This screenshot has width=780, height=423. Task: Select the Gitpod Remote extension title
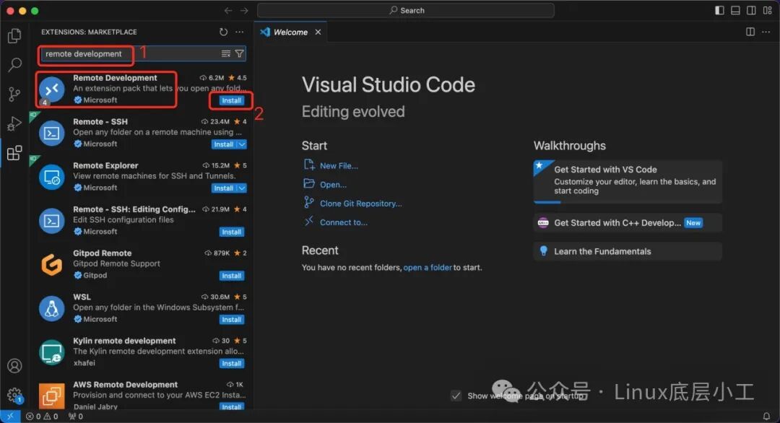(x=102, y=253)
